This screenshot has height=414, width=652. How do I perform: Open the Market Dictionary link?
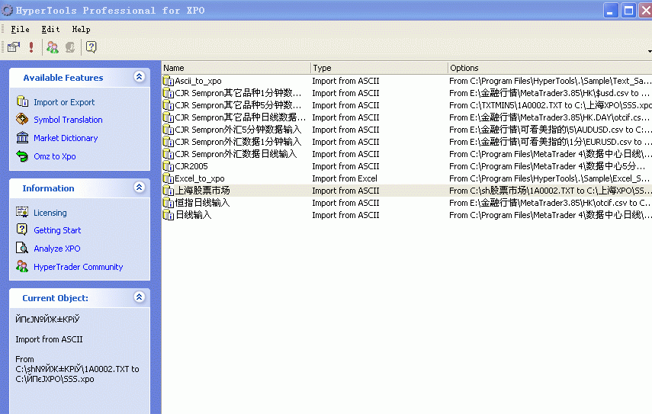pos(66,138)
